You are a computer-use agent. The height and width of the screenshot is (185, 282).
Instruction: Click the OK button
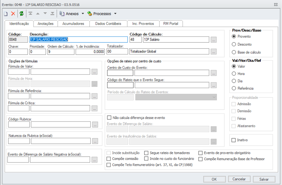coord(215,179)
